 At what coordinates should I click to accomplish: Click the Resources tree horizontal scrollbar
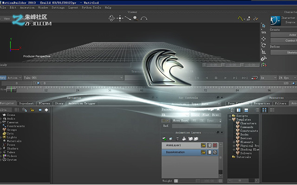243,181
